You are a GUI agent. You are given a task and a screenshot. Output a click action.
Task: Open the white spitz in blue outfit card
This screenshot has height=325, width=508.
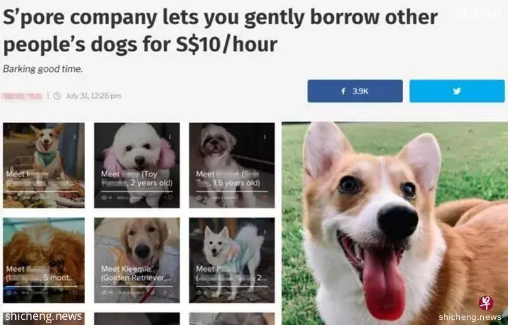click(x=232, y=260)
